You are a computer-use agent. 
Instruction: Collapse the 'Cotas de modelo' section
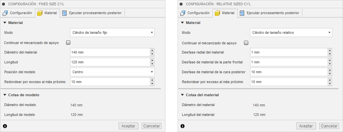(x=5, y=95)
